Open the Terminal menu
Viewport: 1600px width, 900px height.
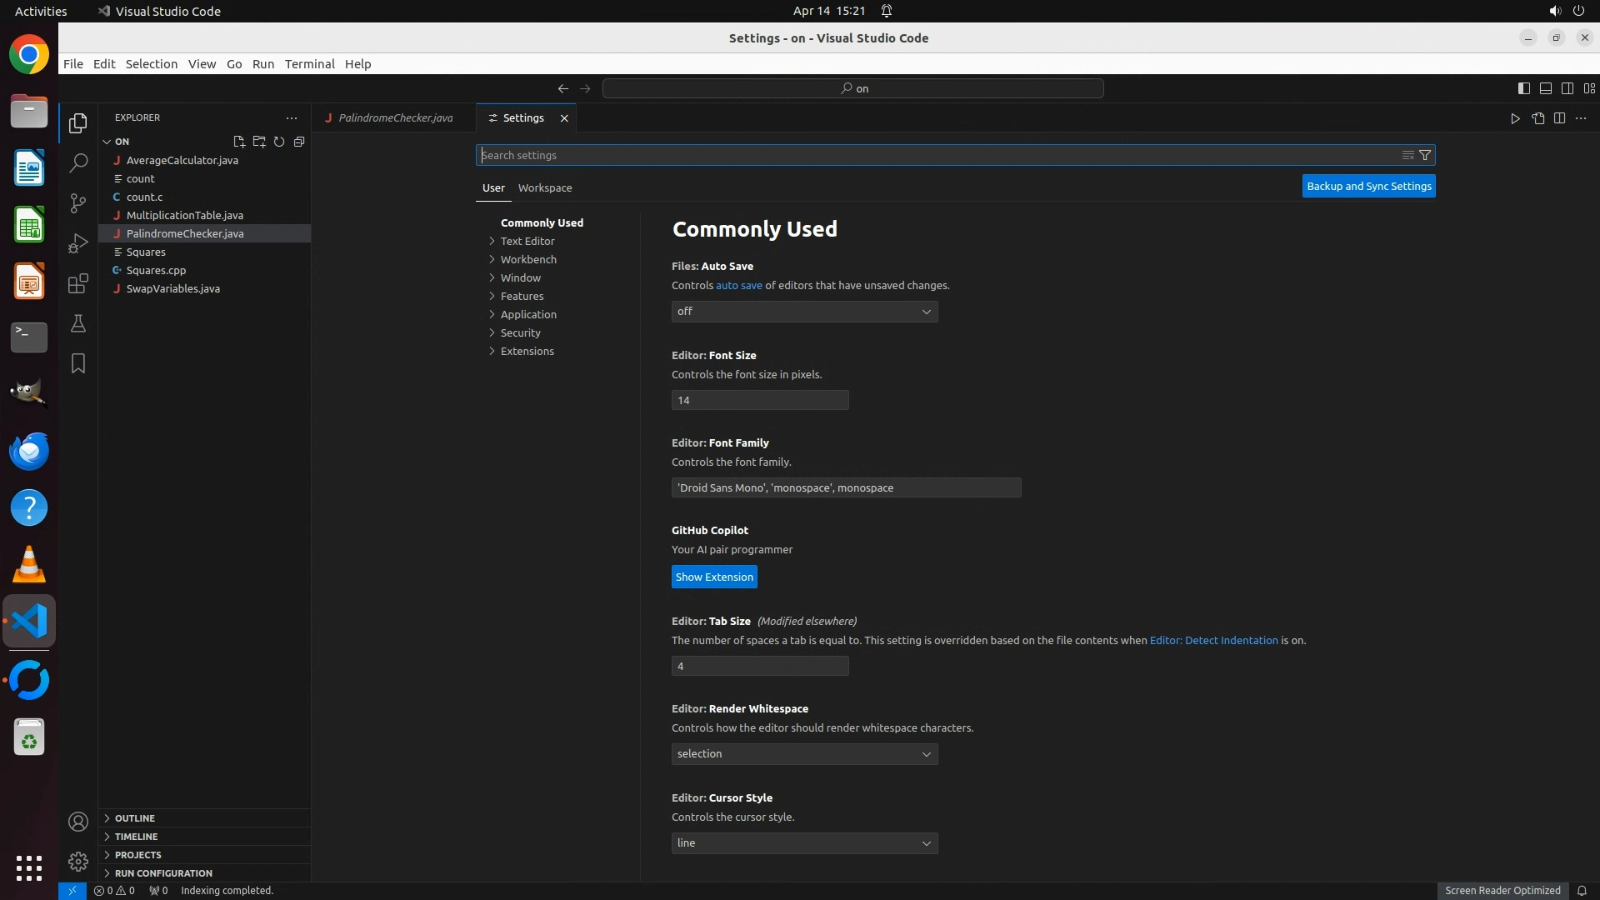(x=309, y=64)
